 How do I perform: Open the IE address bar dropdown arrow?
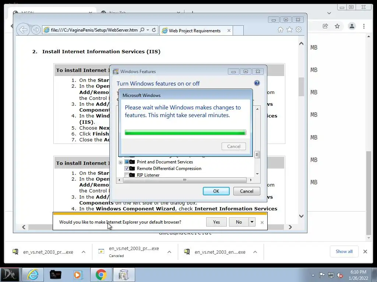148,30
